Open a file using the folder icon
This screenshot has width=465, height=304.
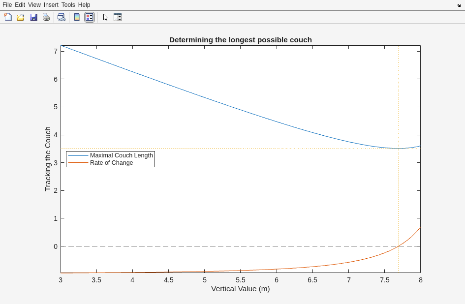coord(21,17)
